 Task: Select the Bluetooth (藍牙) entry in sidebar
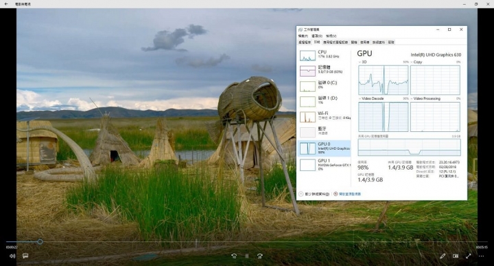(x=325, y=131)
